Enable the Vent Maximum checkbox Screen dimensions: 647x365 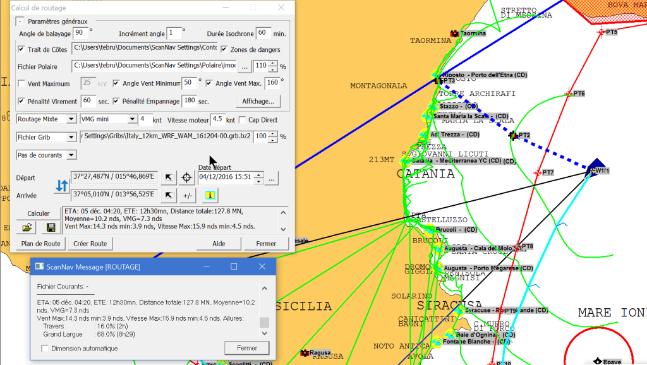(x=21, y=84)
